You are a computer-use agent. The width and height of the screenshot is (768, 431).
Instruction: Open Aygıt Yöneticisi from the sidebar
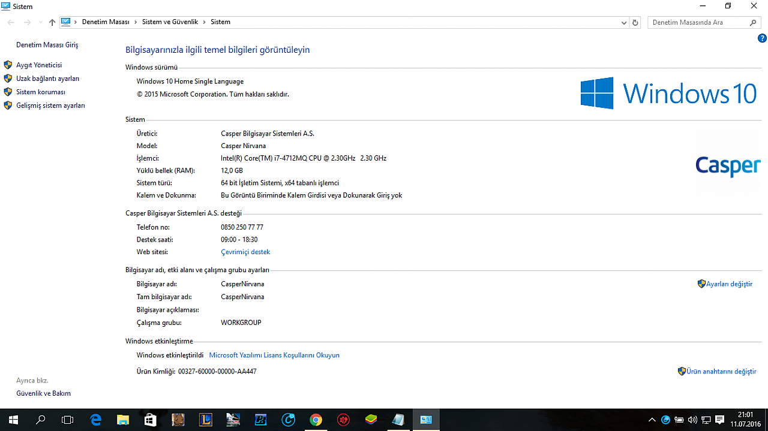pos(39,65)
